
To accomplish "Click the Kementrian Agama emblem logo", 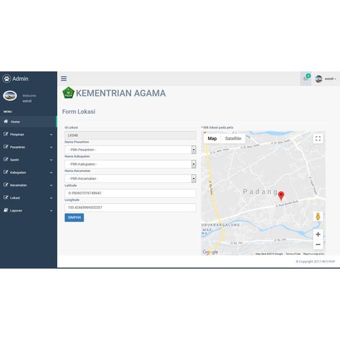I will click(68, 92).
